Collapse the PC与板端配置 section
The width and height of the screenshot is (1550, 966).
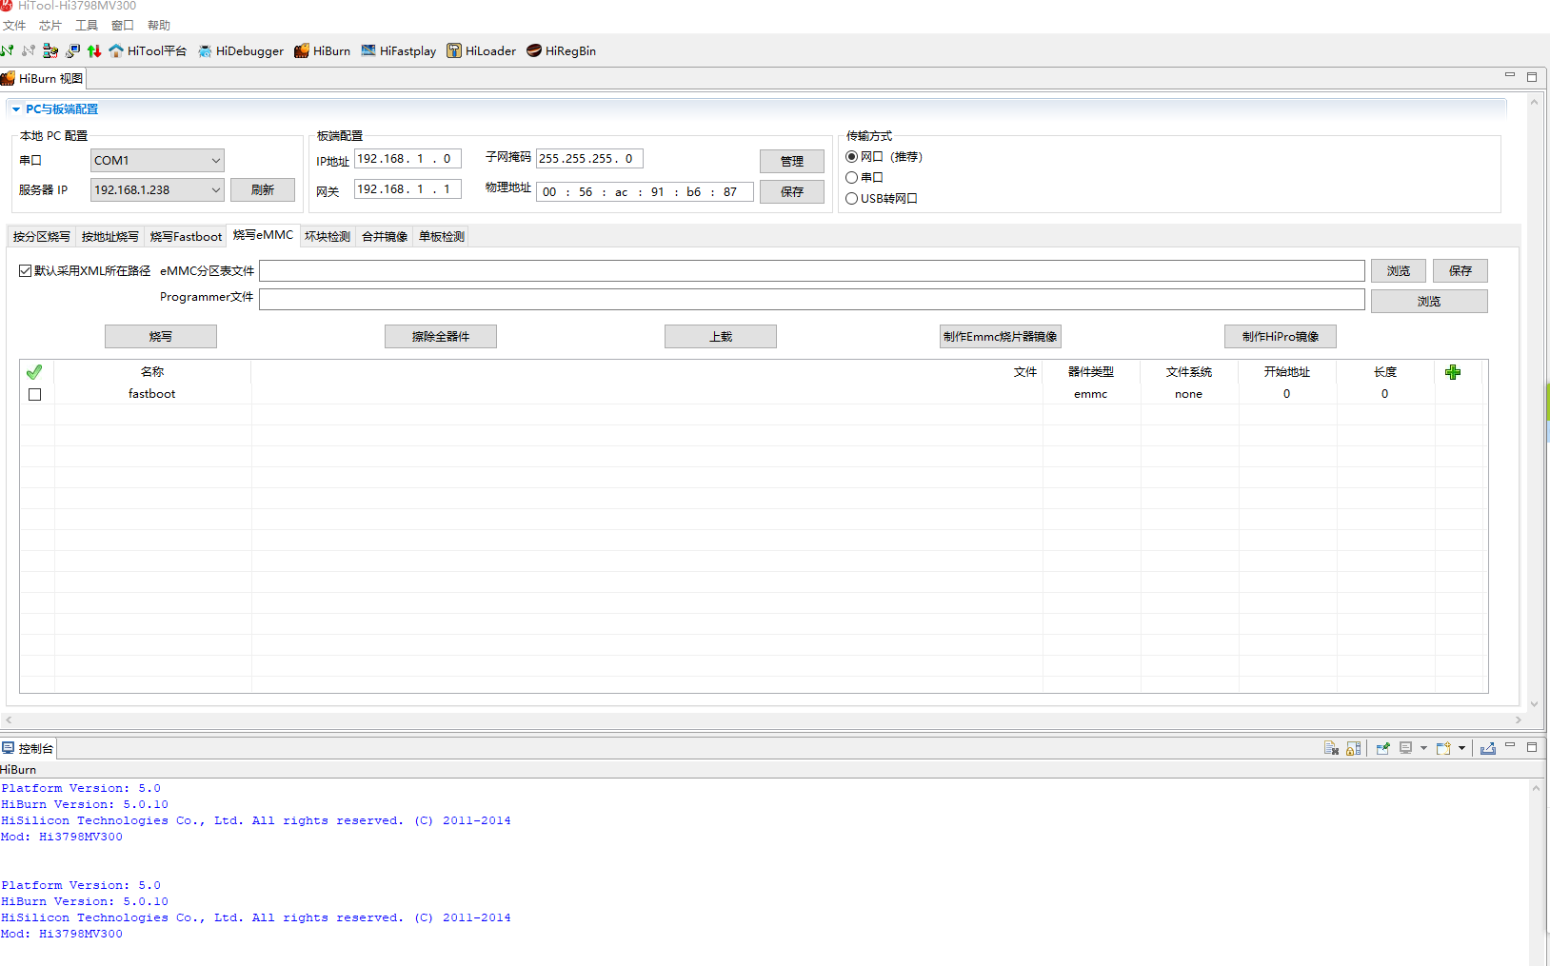(16, 109)
